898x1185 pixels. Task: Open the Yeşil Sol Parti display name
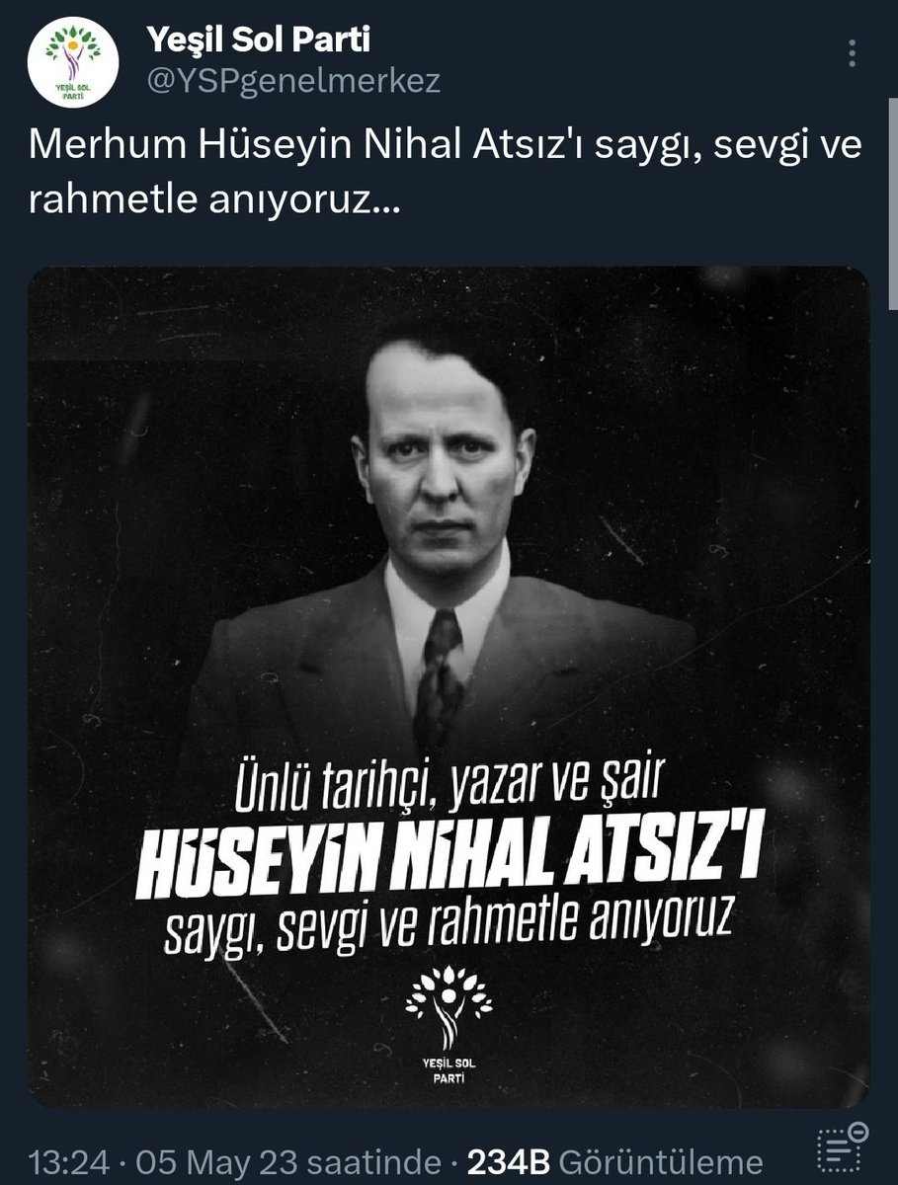258,39
